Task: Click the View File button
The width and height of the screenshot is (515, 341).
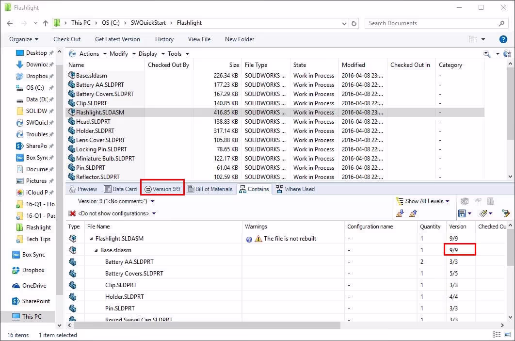Action: click(x=199, y=39)
